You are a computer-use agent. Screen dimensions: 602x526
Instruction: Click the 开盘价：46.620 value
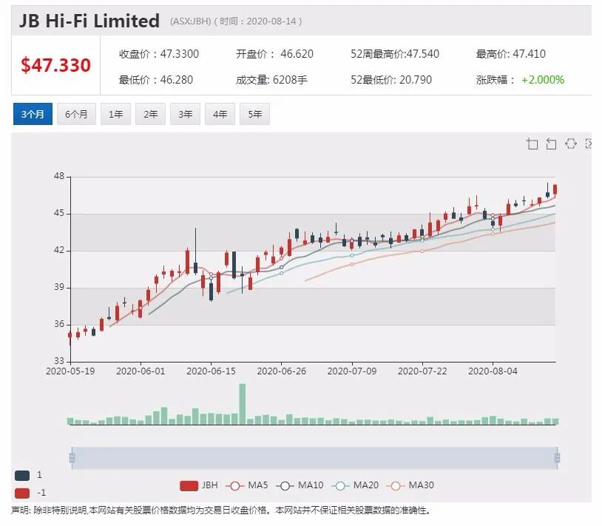[x=274, y=54]
